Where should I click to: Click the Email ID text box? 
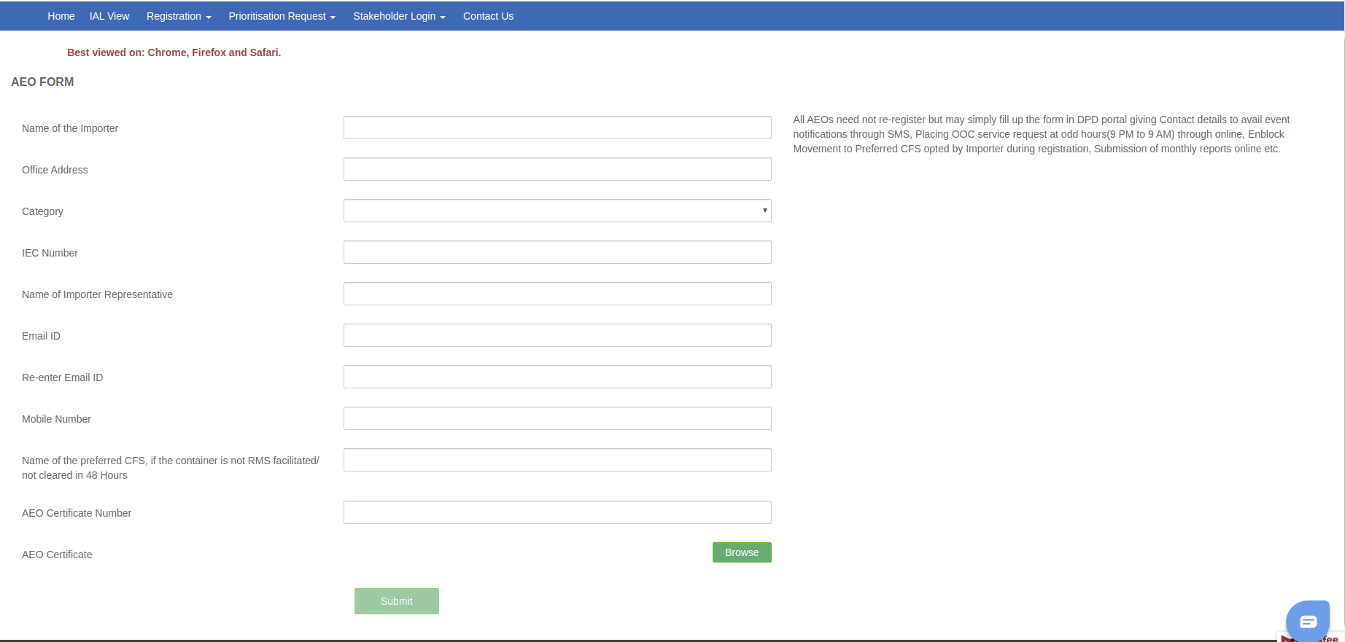(x=557, y=335)
